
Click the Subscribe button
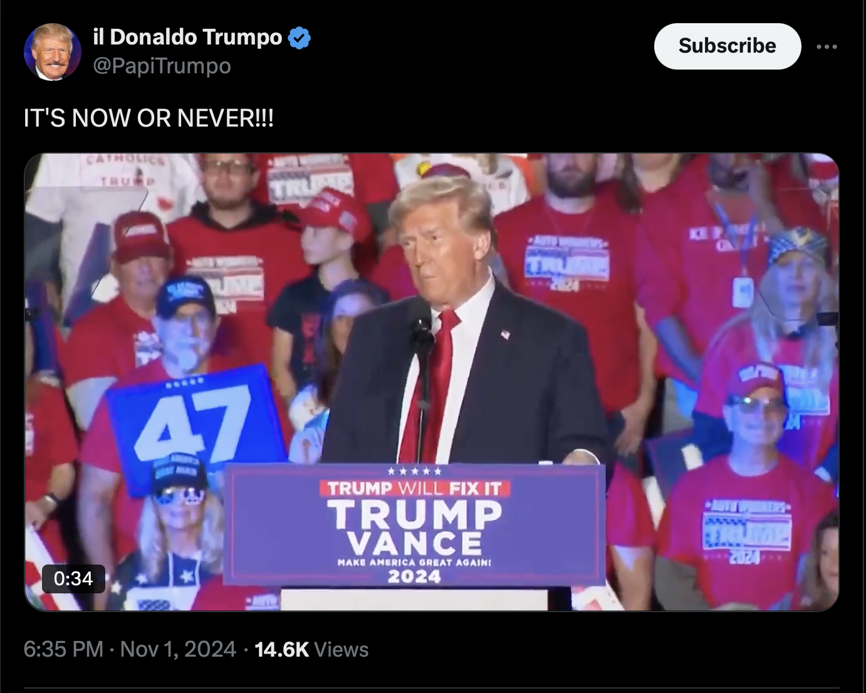pyautogui.click(x=728, y=46)
